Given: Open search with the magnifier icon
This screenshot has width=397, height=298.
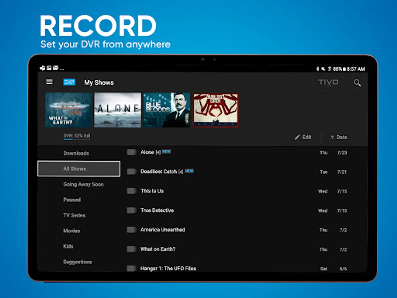Looking at the screenshot, I should coord(357,83).
